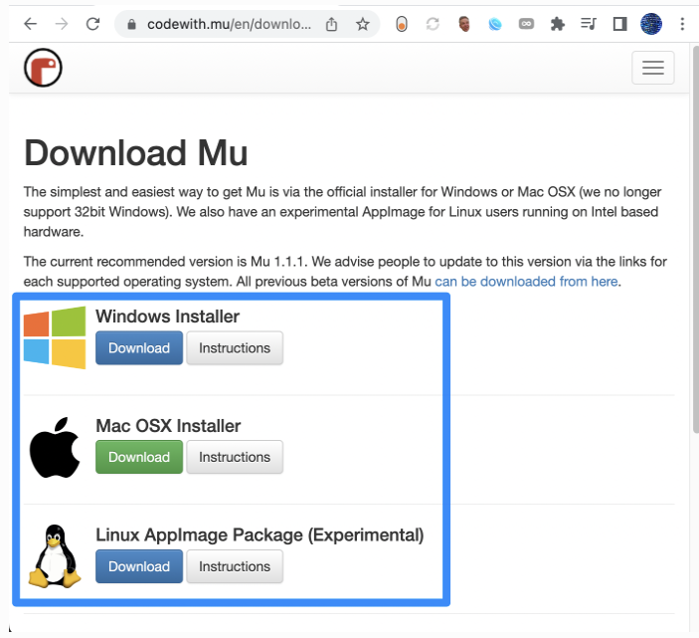The image size is (699, 638).
Task: Click the Chrome profile avatar
Action: 651,24
